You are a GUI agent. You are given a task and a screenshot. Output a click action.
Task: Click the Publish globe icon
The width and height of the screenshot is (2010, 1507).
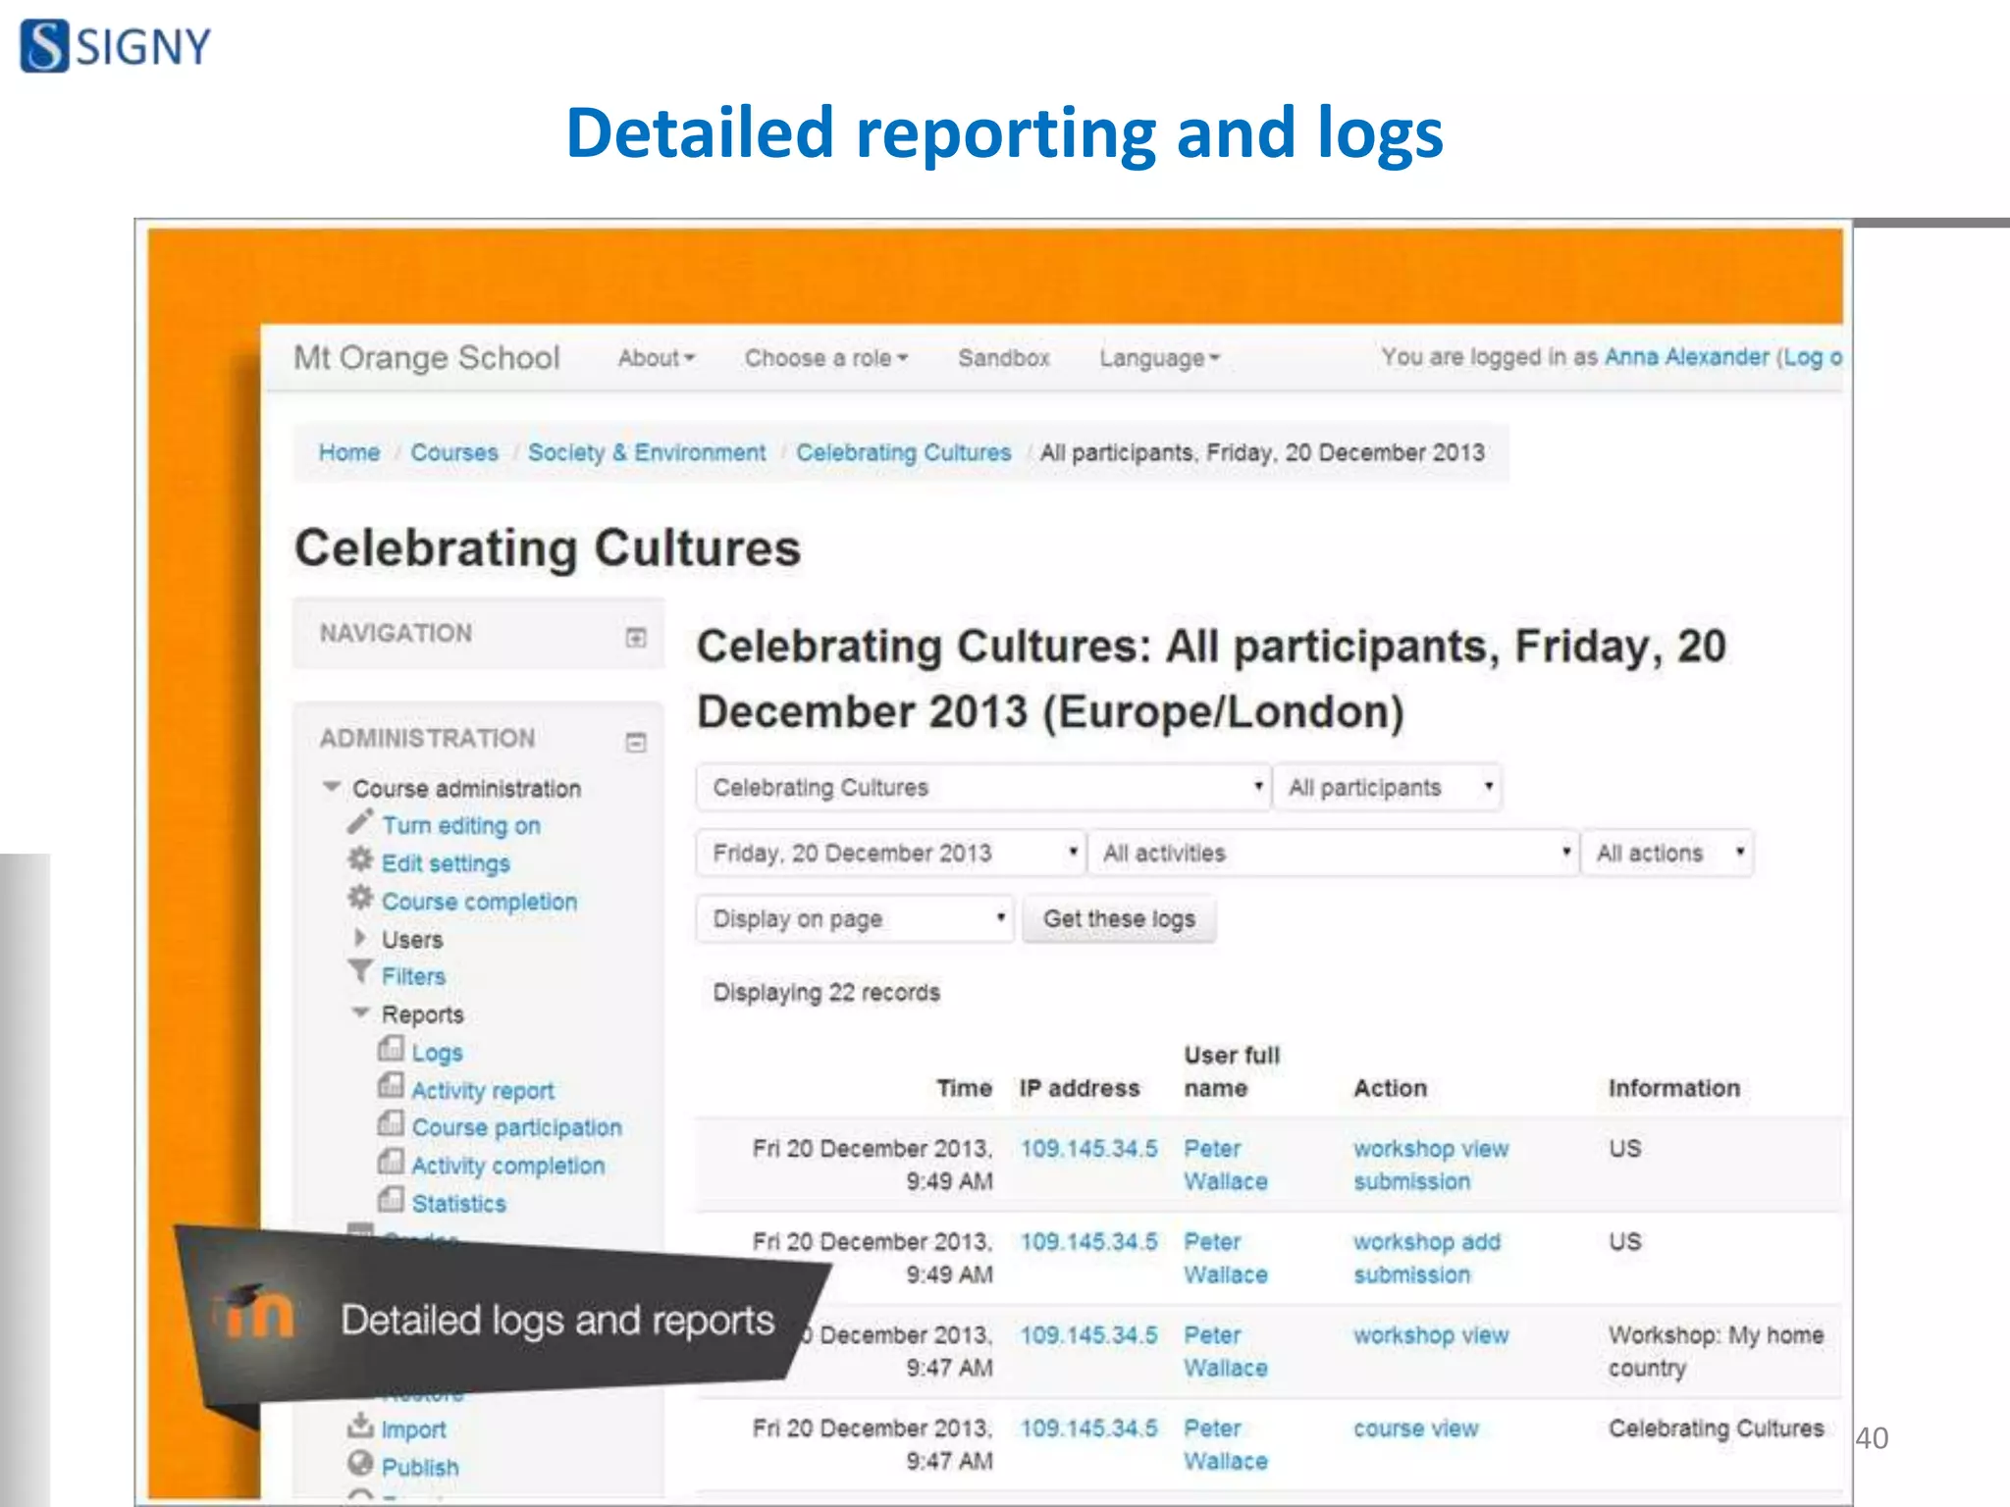[x=360, y=1464]
